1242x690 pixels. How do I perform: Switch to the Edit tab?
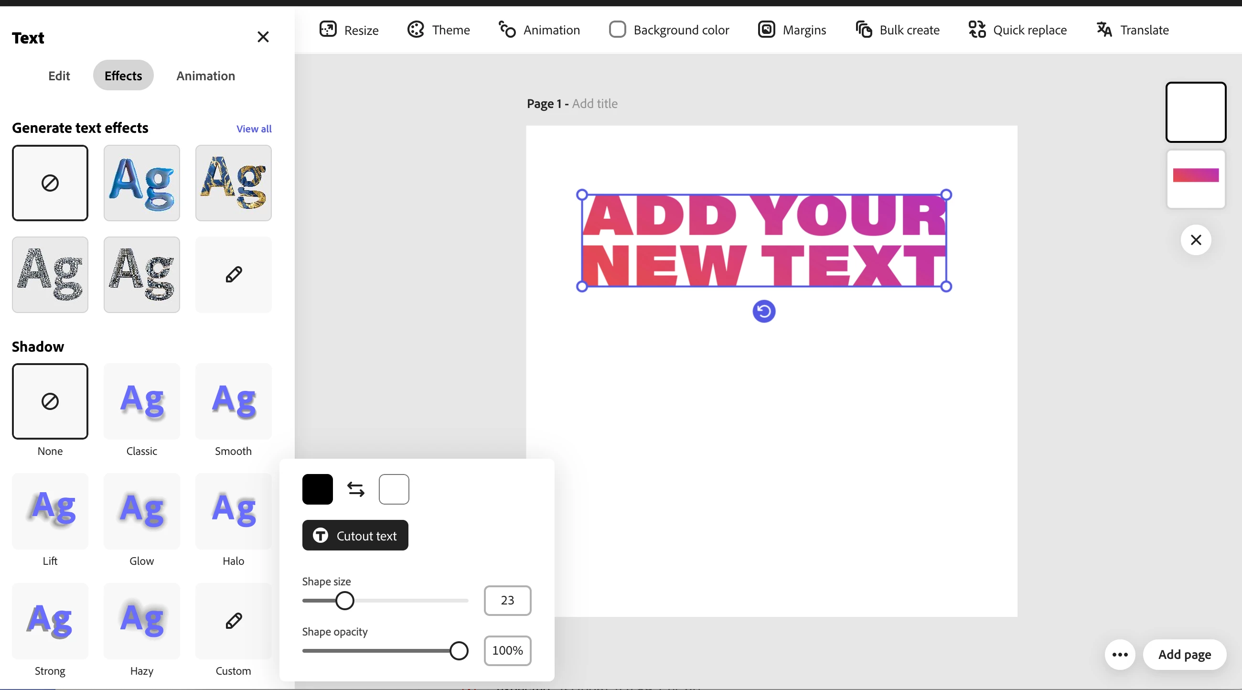click(59, 75)
